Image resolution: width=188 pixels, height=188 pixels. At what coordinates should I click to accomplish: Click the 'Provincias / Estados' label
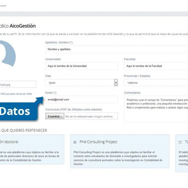point(137,76)
